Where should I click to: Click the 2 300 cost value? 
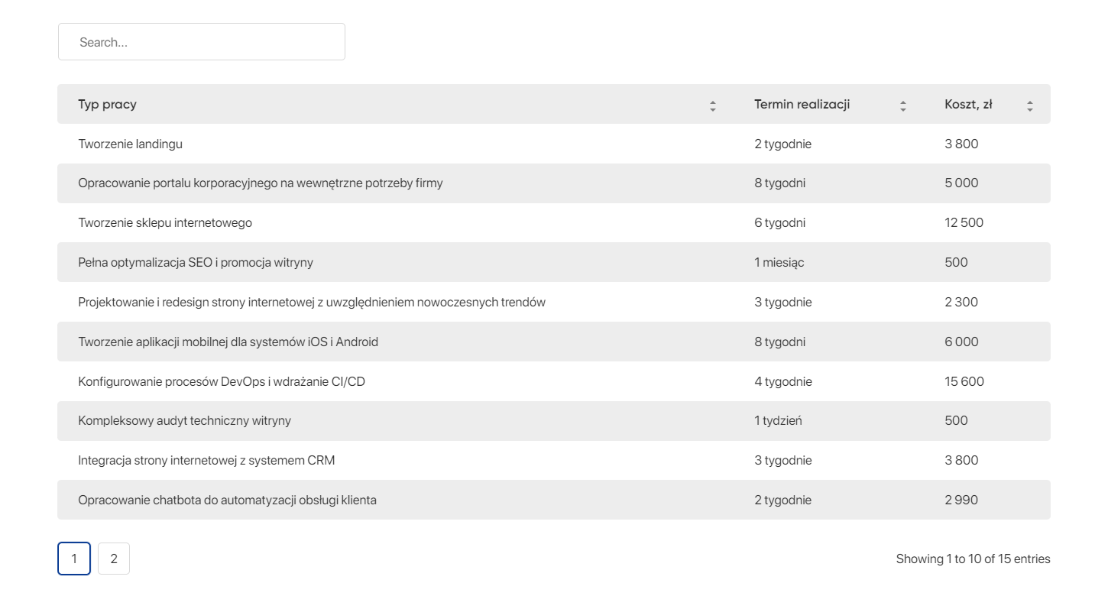(961, 303)
